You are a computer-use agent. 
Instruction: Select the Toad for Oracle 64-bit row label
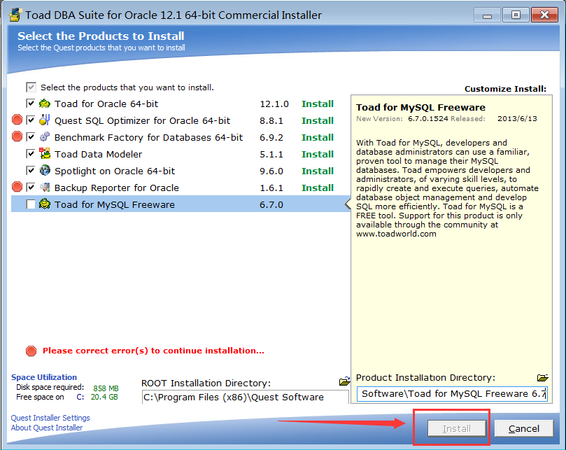106,104
